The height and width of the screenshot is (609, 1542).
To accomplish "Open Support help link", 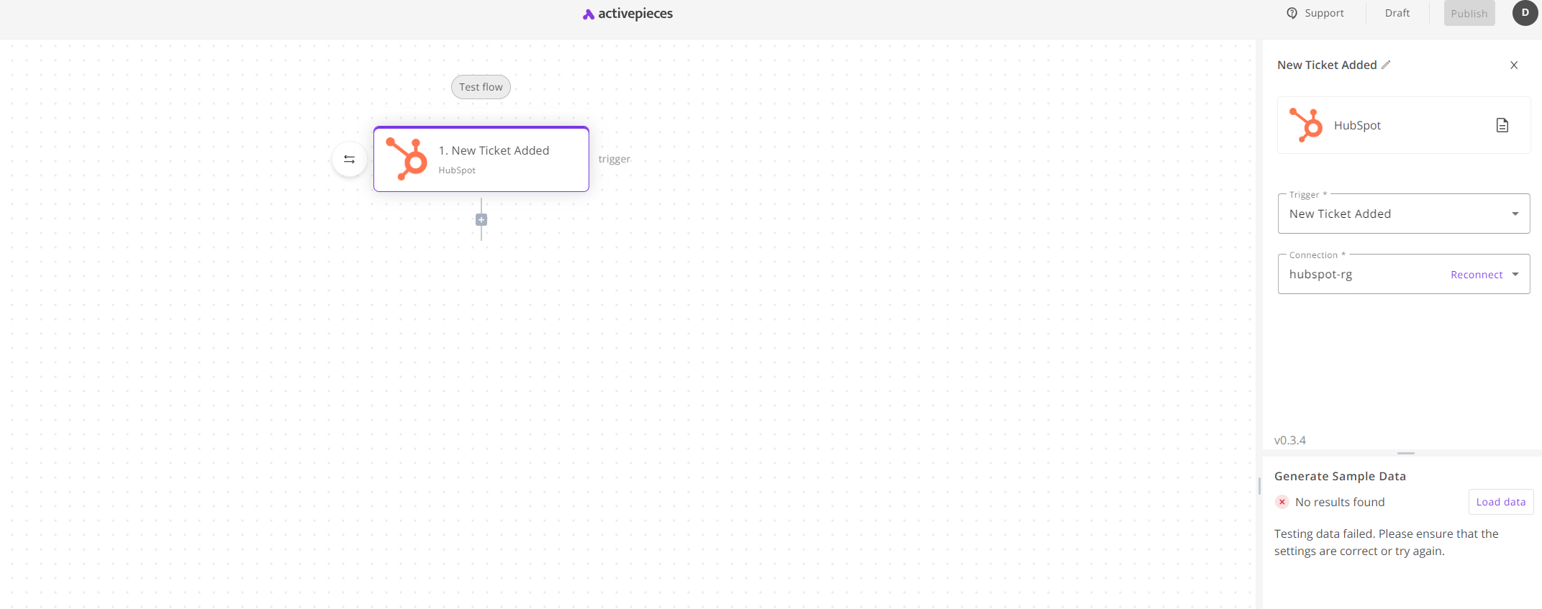I will tap(1315, 13).
